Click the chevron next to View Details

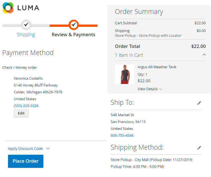[160, 89]
